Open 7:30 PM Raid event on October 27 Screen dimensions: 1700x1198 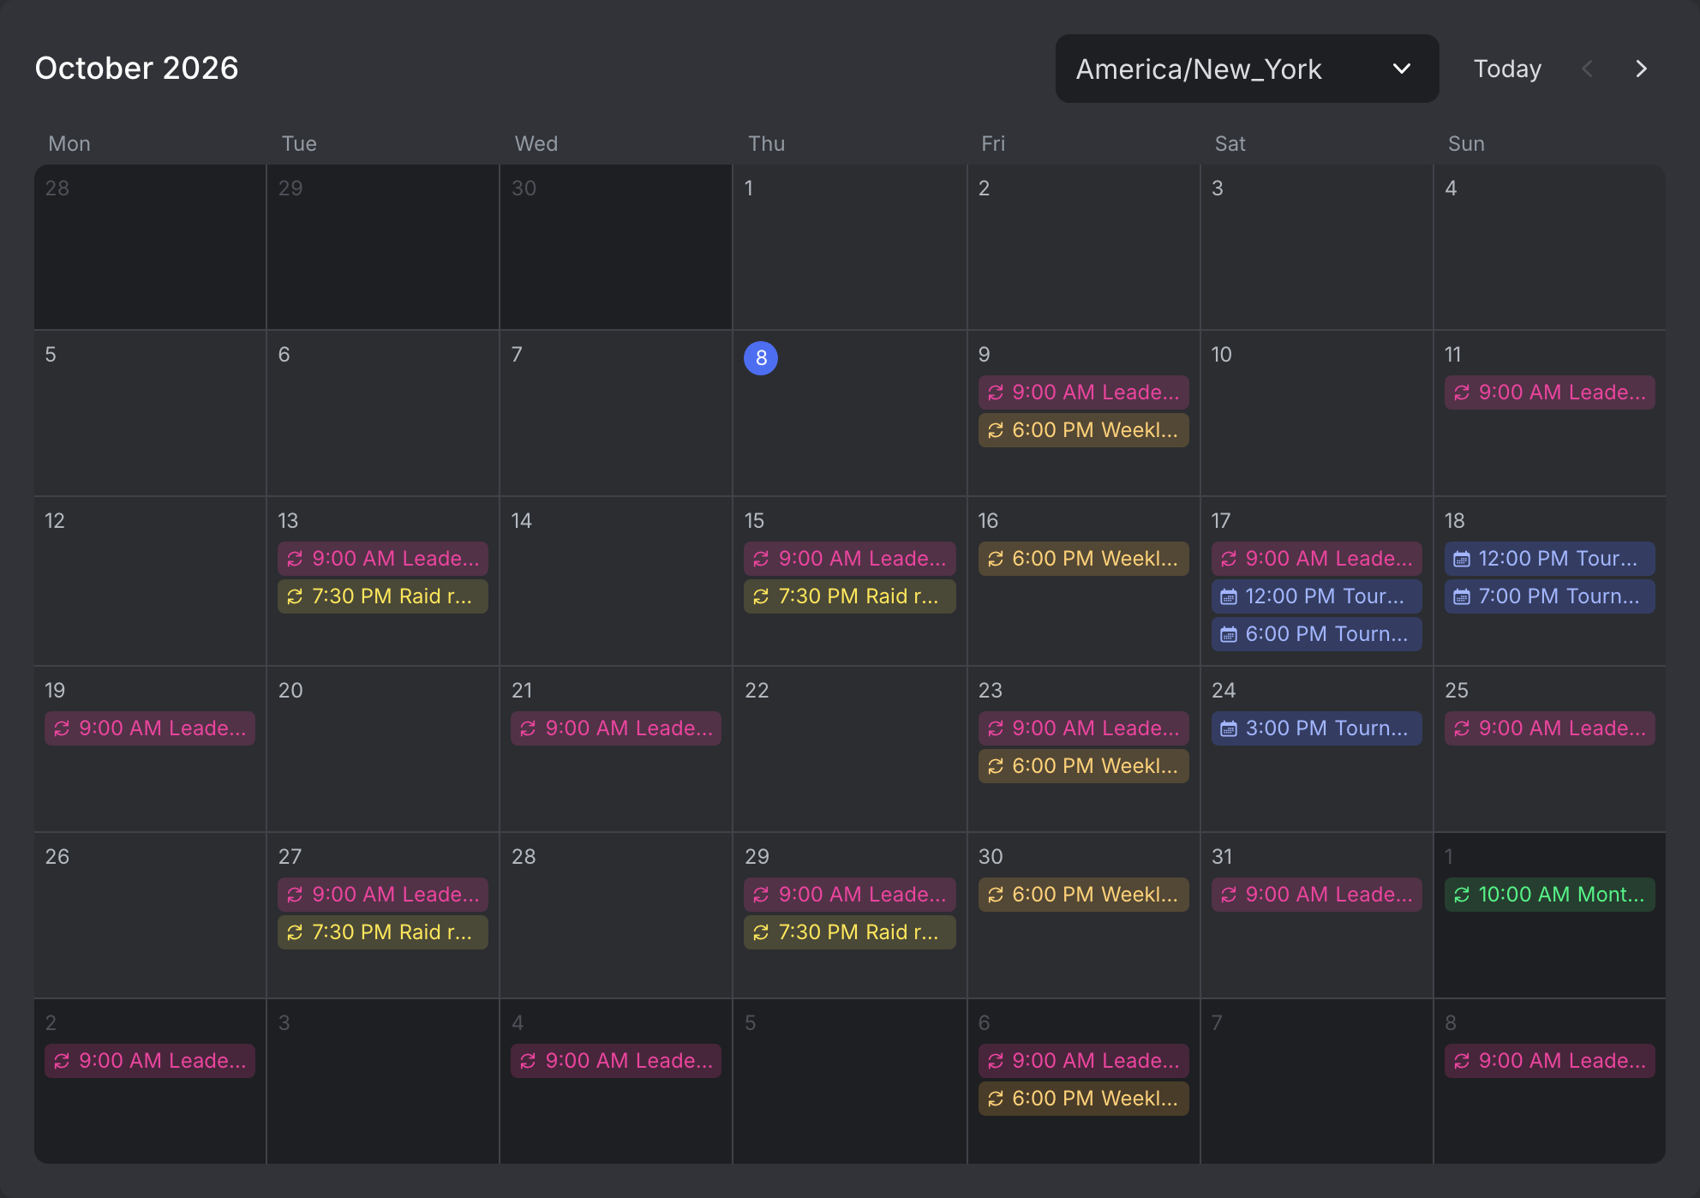coord(383,932)
